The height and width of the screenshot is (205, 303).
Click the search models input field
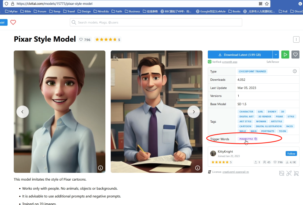pyautogui.click(x=158, y=23)
